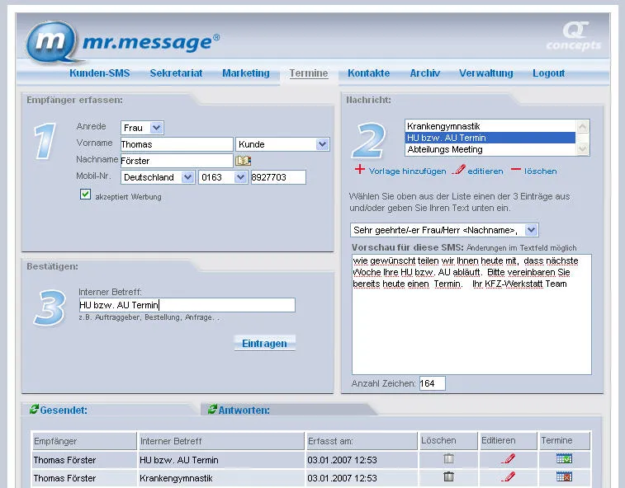The height and width of the screenshot is (488, 625).
Task: Open calendar icon for HU bzw. AU Termin row
Action: pyautogui.click(x=564, y=458)
